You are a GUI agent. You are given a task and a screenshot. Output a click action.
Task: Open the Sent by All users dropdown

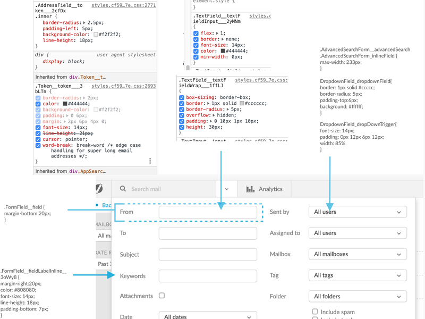[x=358, y=212]
